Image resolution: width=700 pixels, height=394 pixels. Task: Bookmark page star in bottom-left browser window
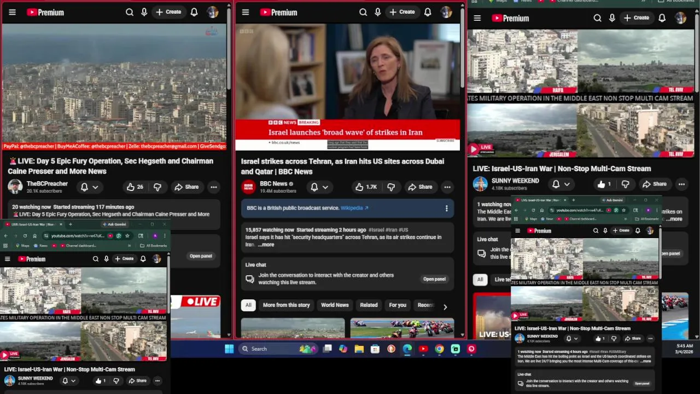(x=127, y=236)
